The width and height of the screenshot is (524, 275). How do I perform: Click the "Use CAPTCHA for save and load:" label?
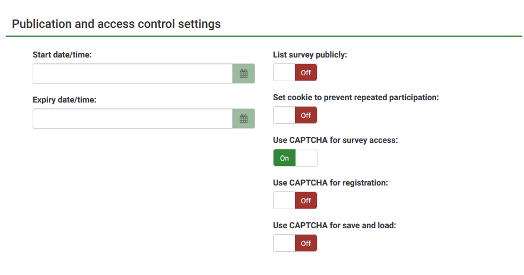tap(334, 226)
